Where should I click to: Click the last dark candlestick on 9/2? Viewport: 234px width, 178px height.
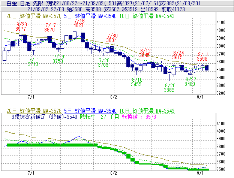click(x=207, y=68)
